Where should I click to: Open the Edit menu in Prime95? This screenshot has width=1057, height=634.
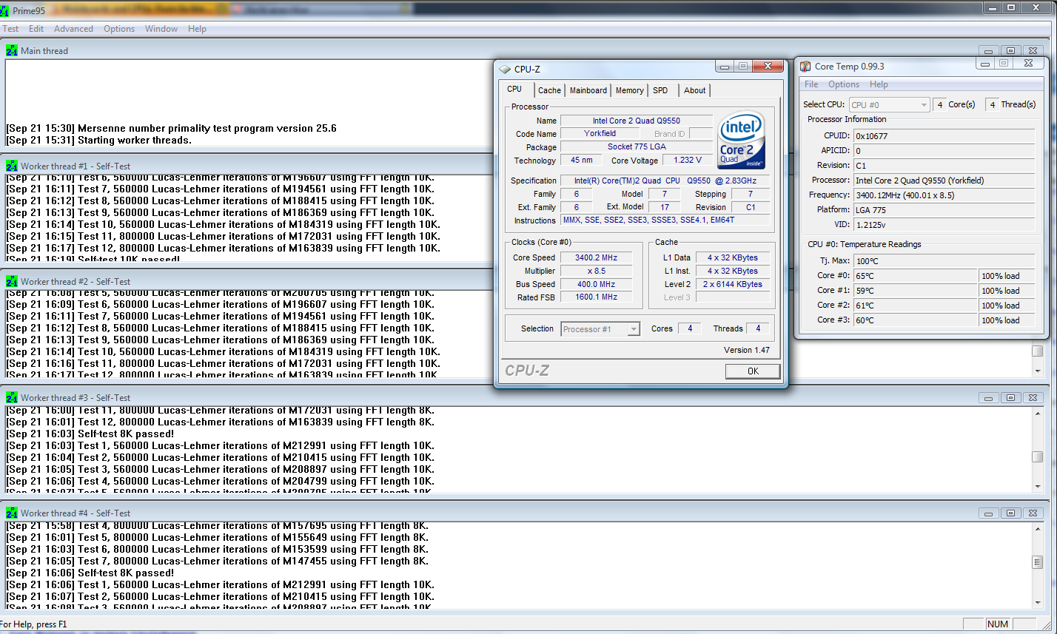tap(36, 29)
